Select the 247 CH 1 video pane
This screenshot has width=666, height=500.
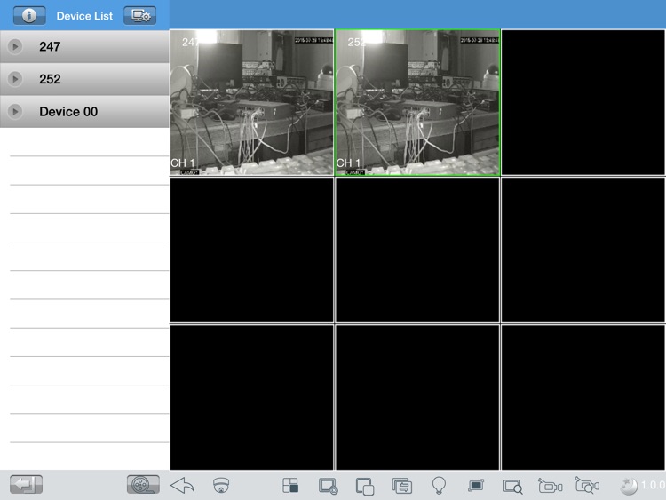(252, 102)
